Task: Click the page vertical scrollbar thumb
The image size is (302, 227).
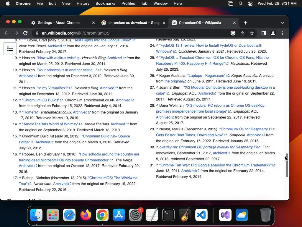Action: tap(287, 165)
